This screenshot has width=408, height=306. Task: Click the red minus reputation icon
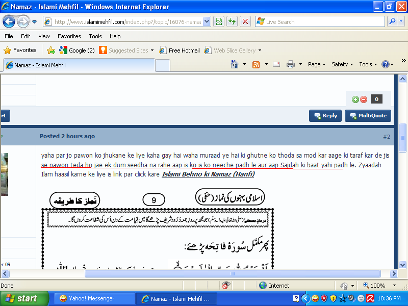[363, 99]
